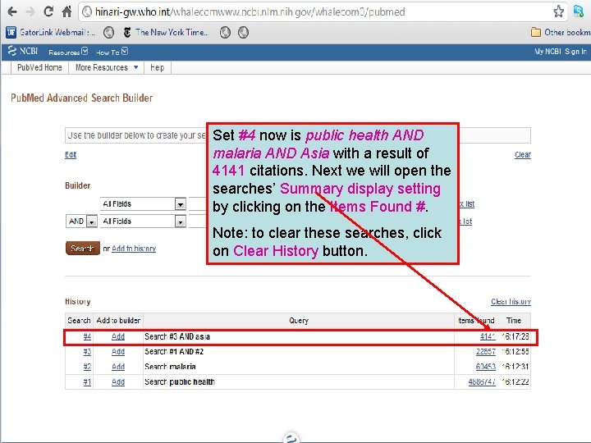Add search #3 to the builder
This screenshot has height=443, width=591.
118,351
